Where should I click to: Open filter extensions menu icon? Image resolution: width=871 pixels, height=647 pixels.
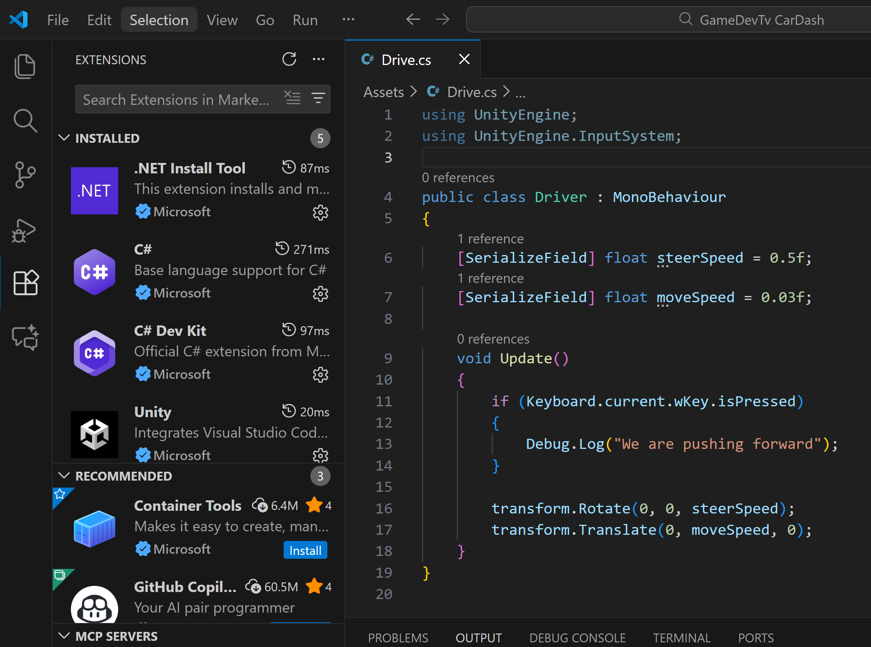click(318, 98)
